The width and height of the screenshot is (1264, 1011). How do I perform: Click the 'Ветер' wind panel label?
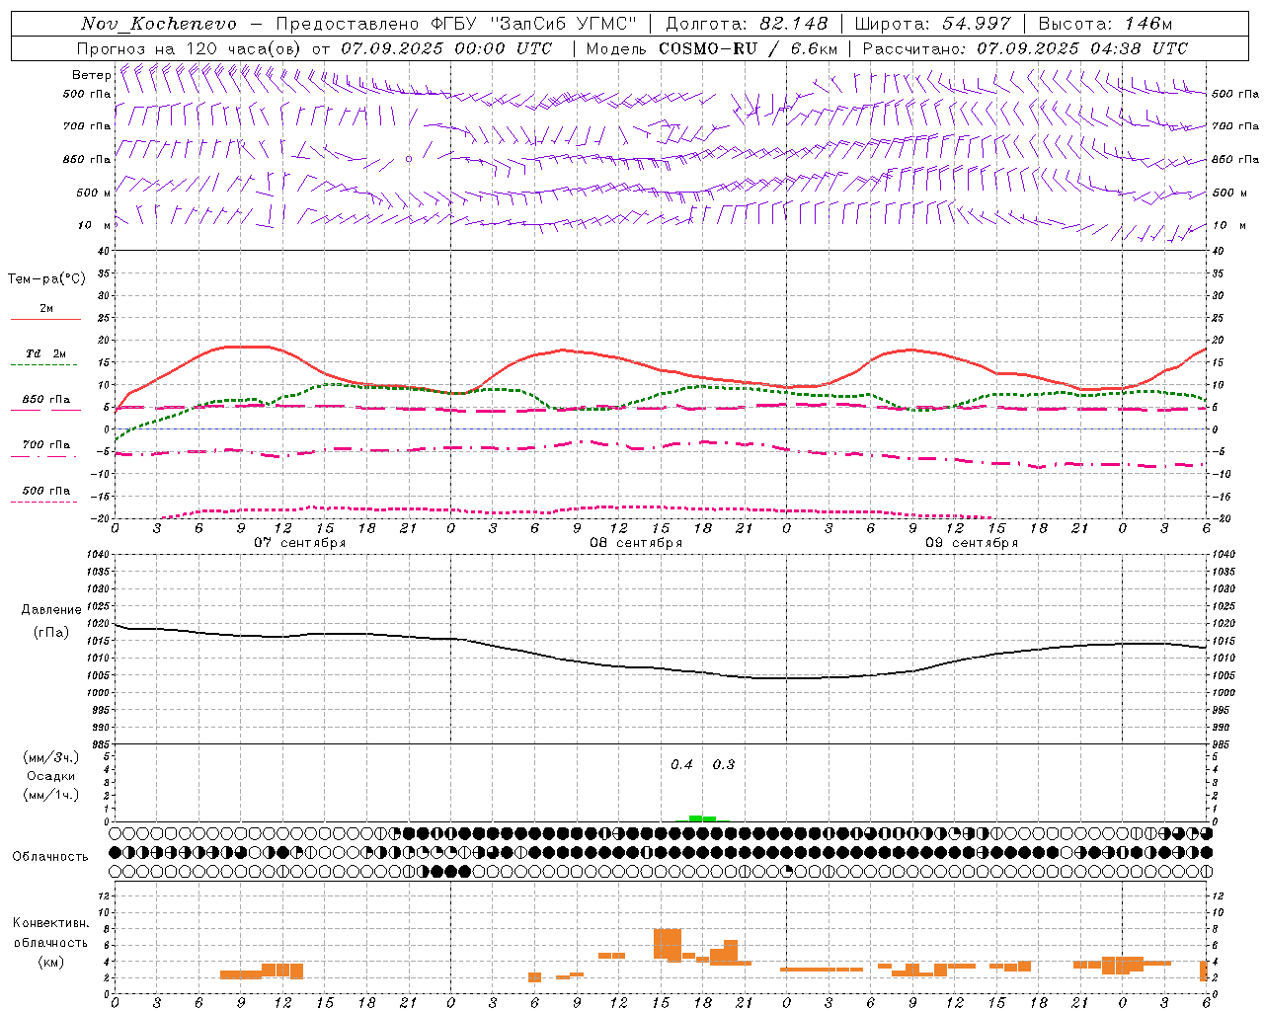pyautogui.click(x=91, y=75)
